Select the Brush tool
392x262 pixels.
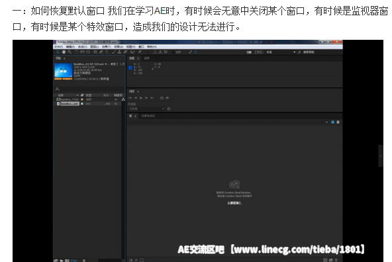pyautogui.click(x=114, y=52)
